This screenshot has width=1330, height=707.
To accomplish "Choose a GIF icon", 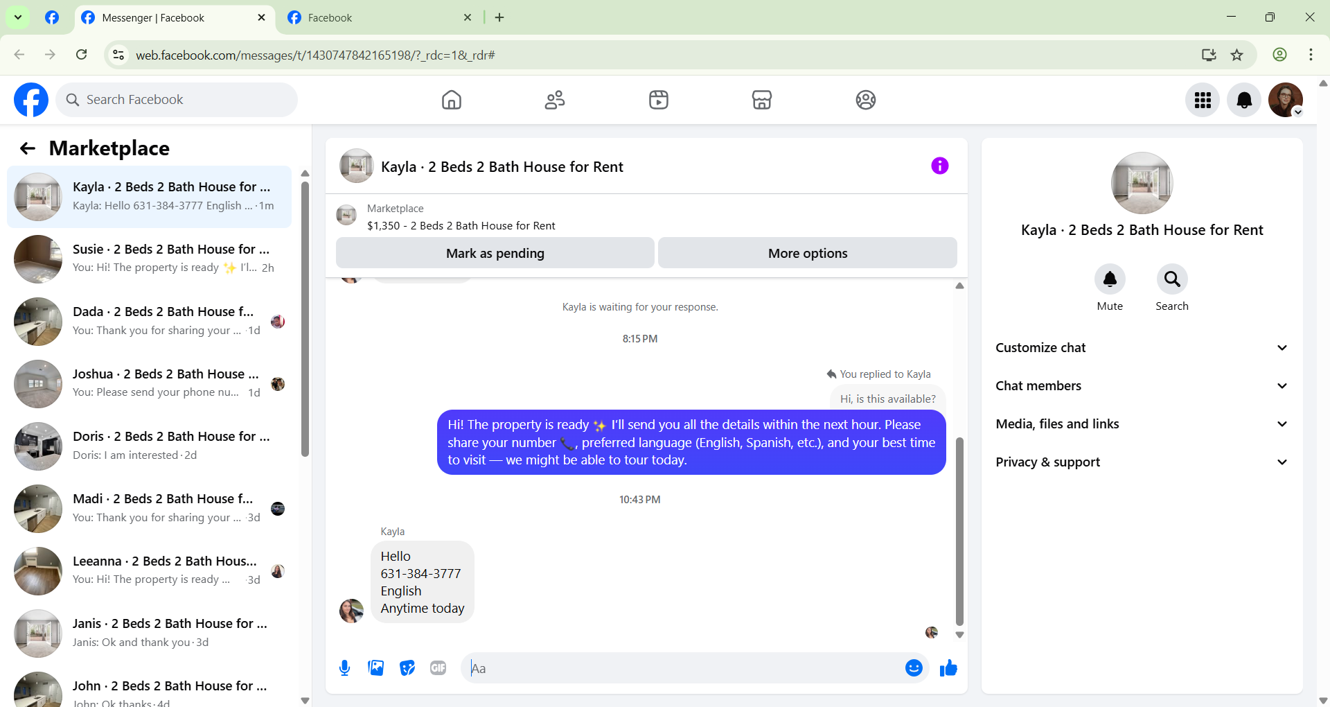I will click(x=438, y=668).
